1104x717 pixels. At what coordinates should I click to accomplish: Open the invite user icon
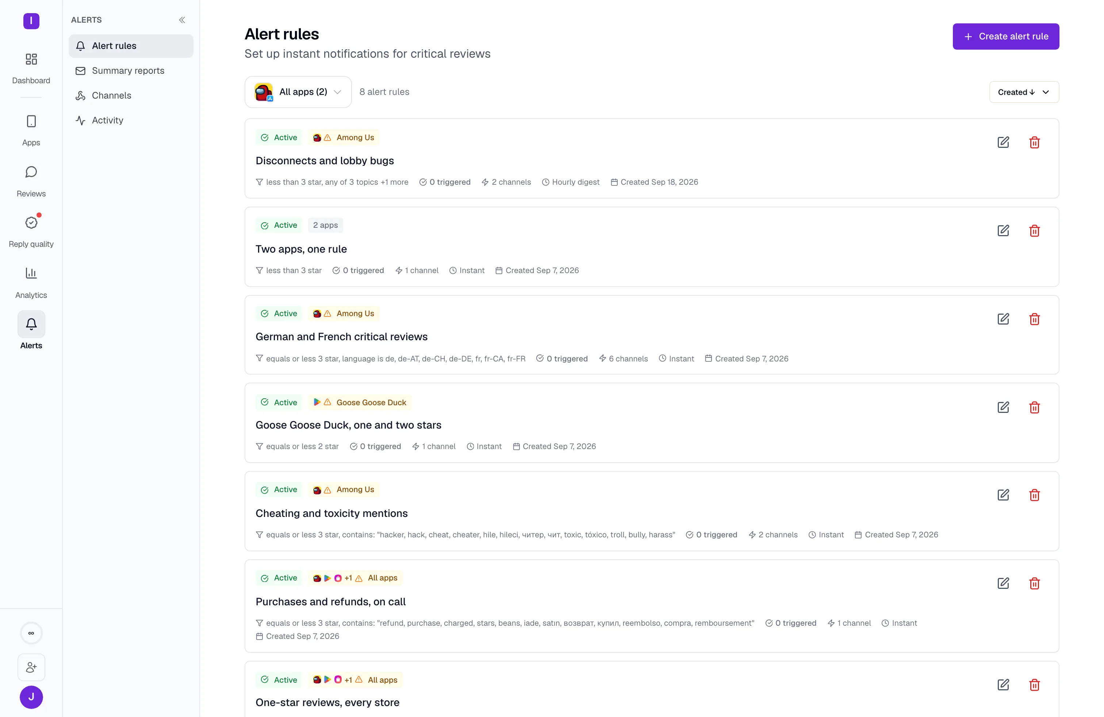[31, 667]
